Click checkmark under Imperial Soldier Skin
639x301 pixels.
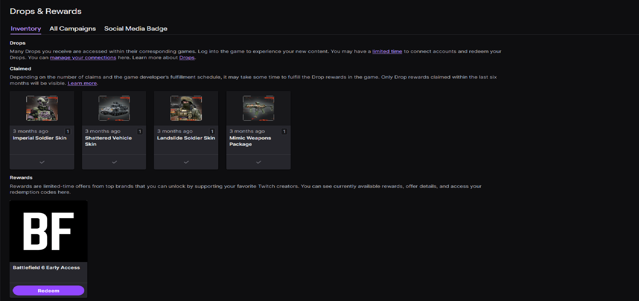click(x=42, y=162)
